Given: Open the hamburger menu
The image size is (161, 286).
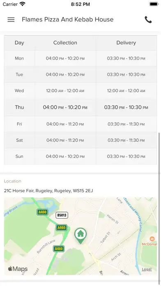Looking at the screenshot, I should tap(11, 19).
